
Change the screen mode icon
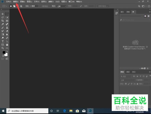(x=7, y=59)
